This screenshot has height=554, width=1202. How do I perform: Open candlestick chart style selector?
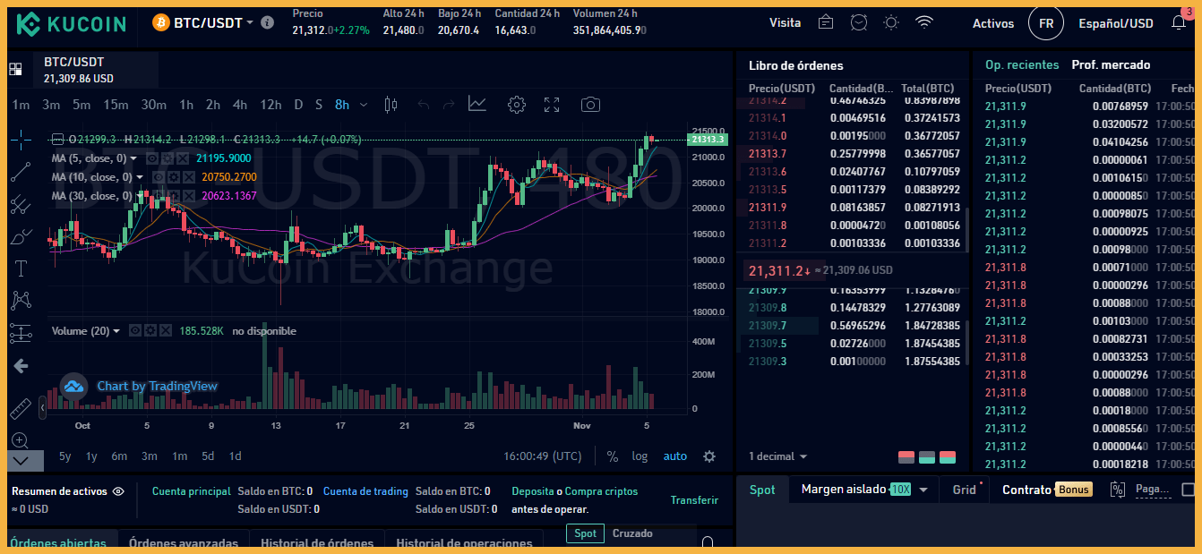point(390,105)
